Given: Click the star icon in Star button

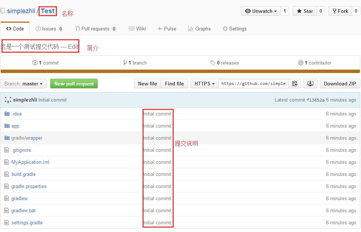Looking at the screenshot, I should 299,11.
